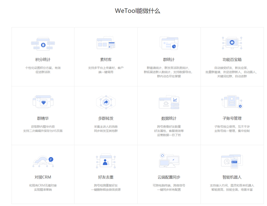Click the 多群转发 share arrow icon
267x206 pixels.
[106, 102]
